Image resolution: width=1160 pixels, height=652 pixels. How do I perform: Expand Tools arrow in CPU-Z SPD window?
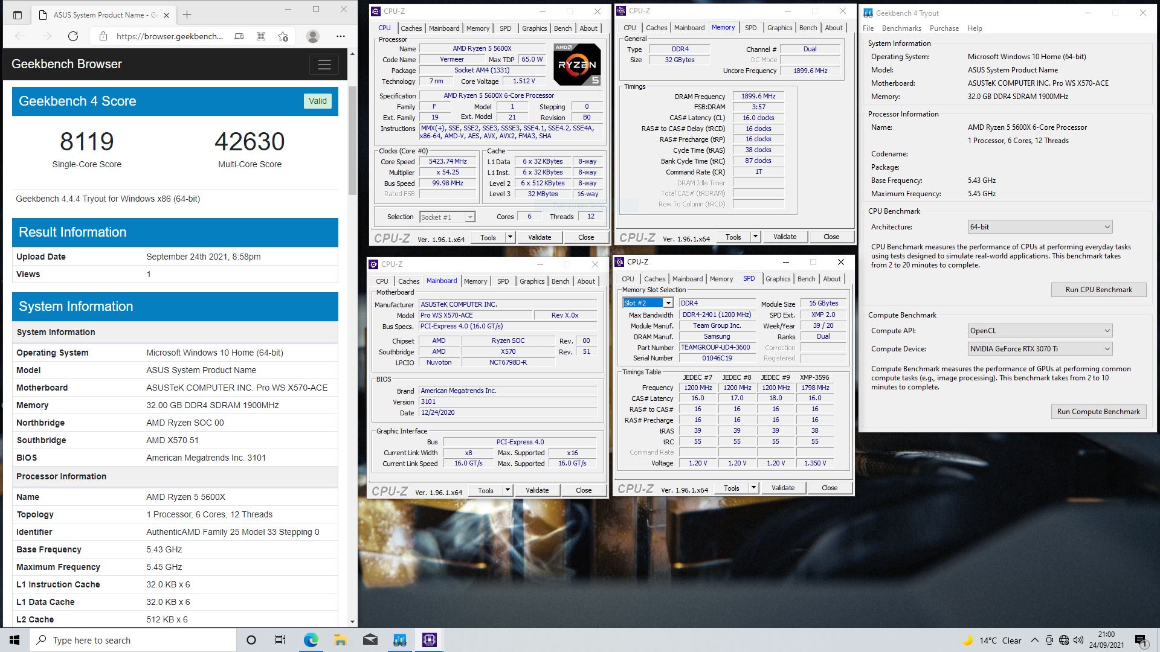click(x=753, y=488)
